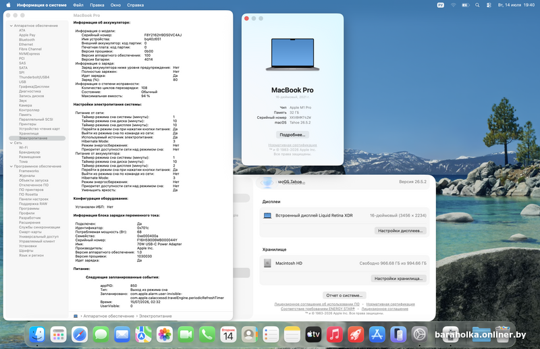540x349 pixels.
Task: Open System Settings gear in Dock
Action: coord(419,334)
